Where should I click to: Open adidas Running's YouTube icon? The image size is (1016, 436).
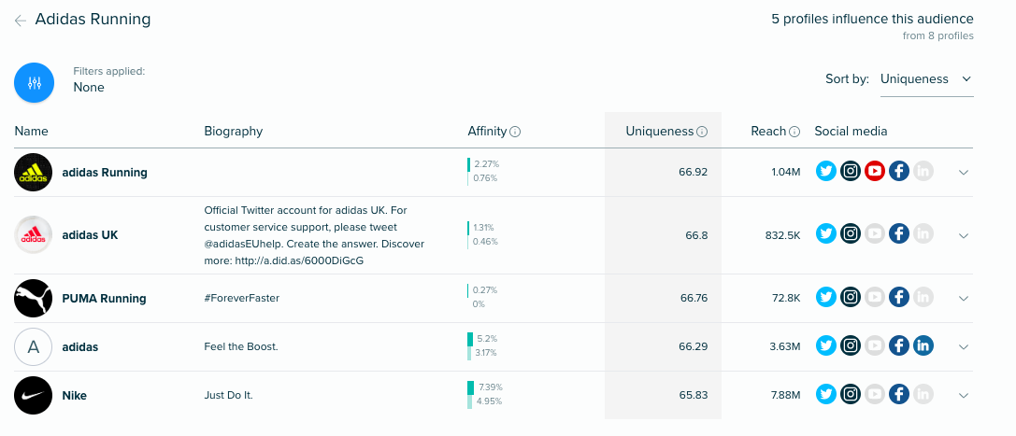click(x=875, y=172)
